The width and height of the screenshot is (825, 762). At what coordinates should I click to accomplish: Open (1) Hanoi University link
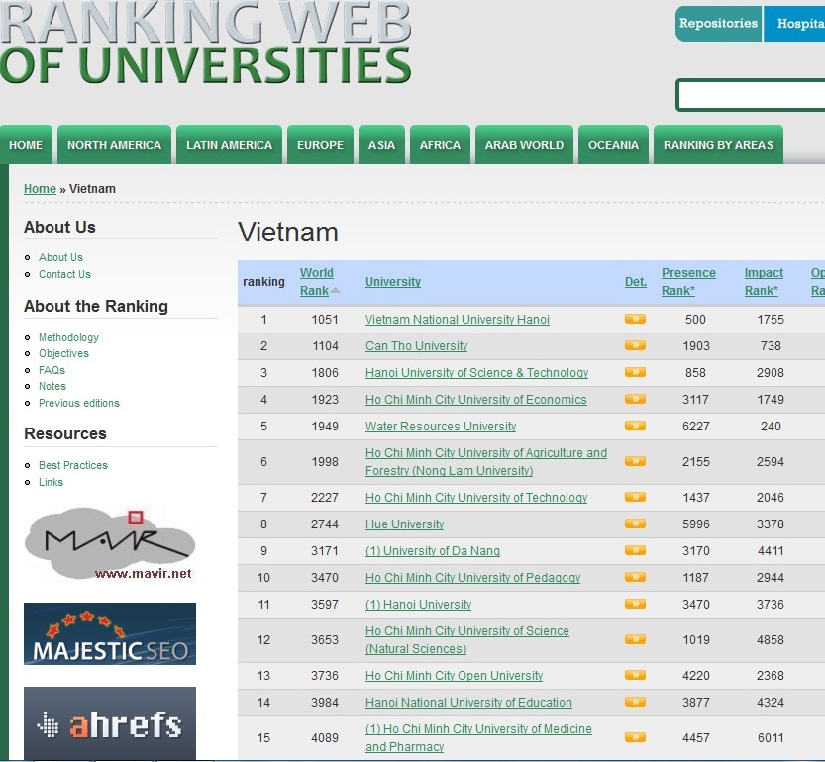click(x=418, y=605)
